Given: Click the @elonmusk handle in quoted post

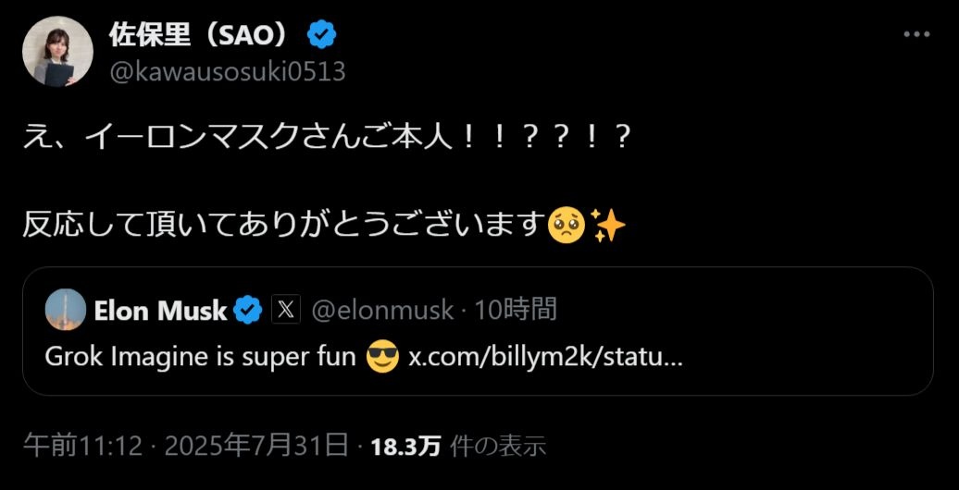Looking at the screenshot, I should tap(382, 311).
